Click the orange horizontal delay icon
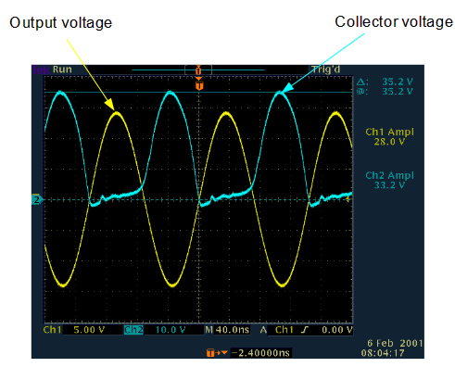 click(x=217, y=353)
